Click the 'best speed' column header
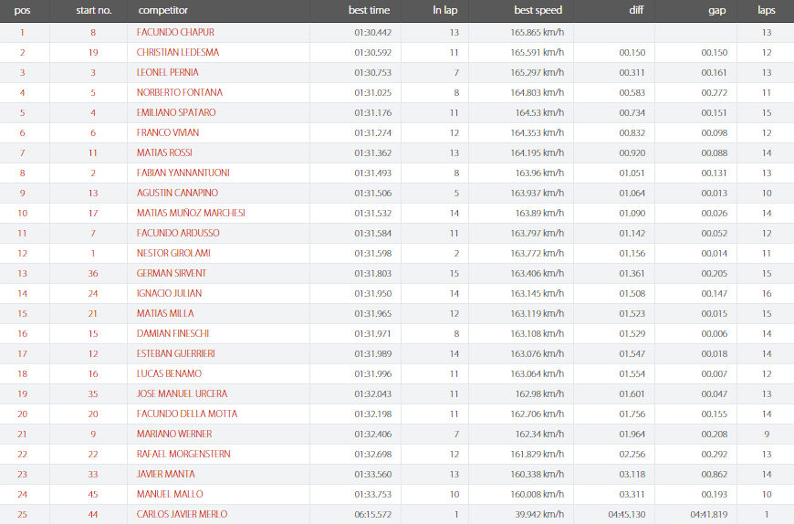 pos(538,10)
